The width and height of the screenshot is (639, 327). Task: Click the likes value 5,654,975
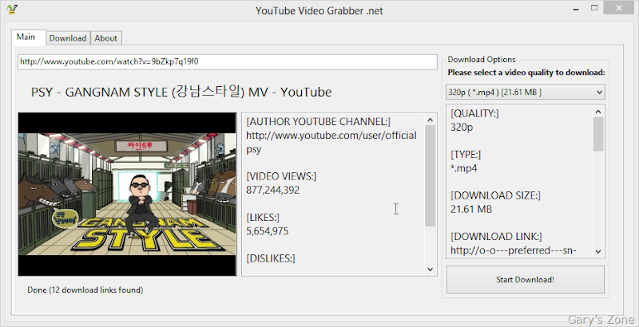(268, 231)
